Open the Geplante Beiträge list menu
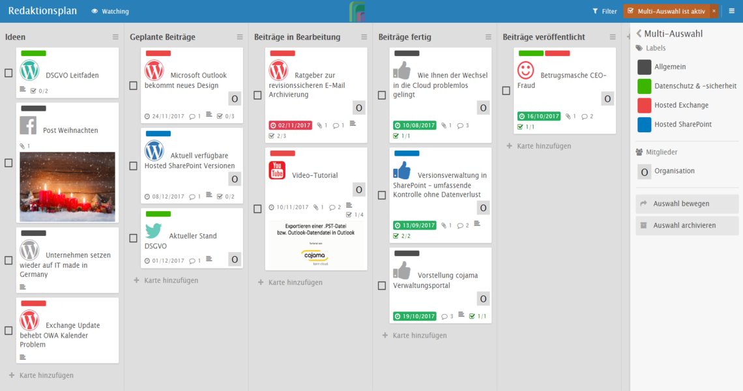The height and width of the screenshot is (391, 743). [x=240, y=37]
